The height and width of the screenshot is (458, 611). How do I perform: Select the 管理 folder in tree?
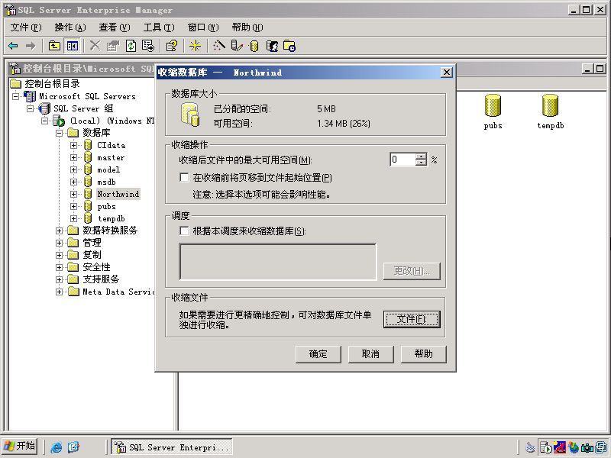point(92,243)
